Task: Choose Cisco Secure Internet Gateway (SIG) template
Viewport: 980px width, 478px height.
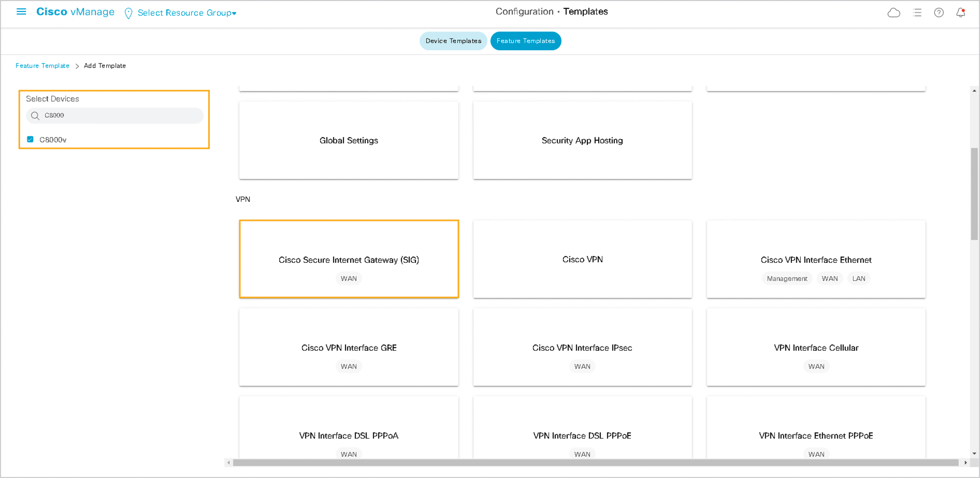Action: click(349, 259)
